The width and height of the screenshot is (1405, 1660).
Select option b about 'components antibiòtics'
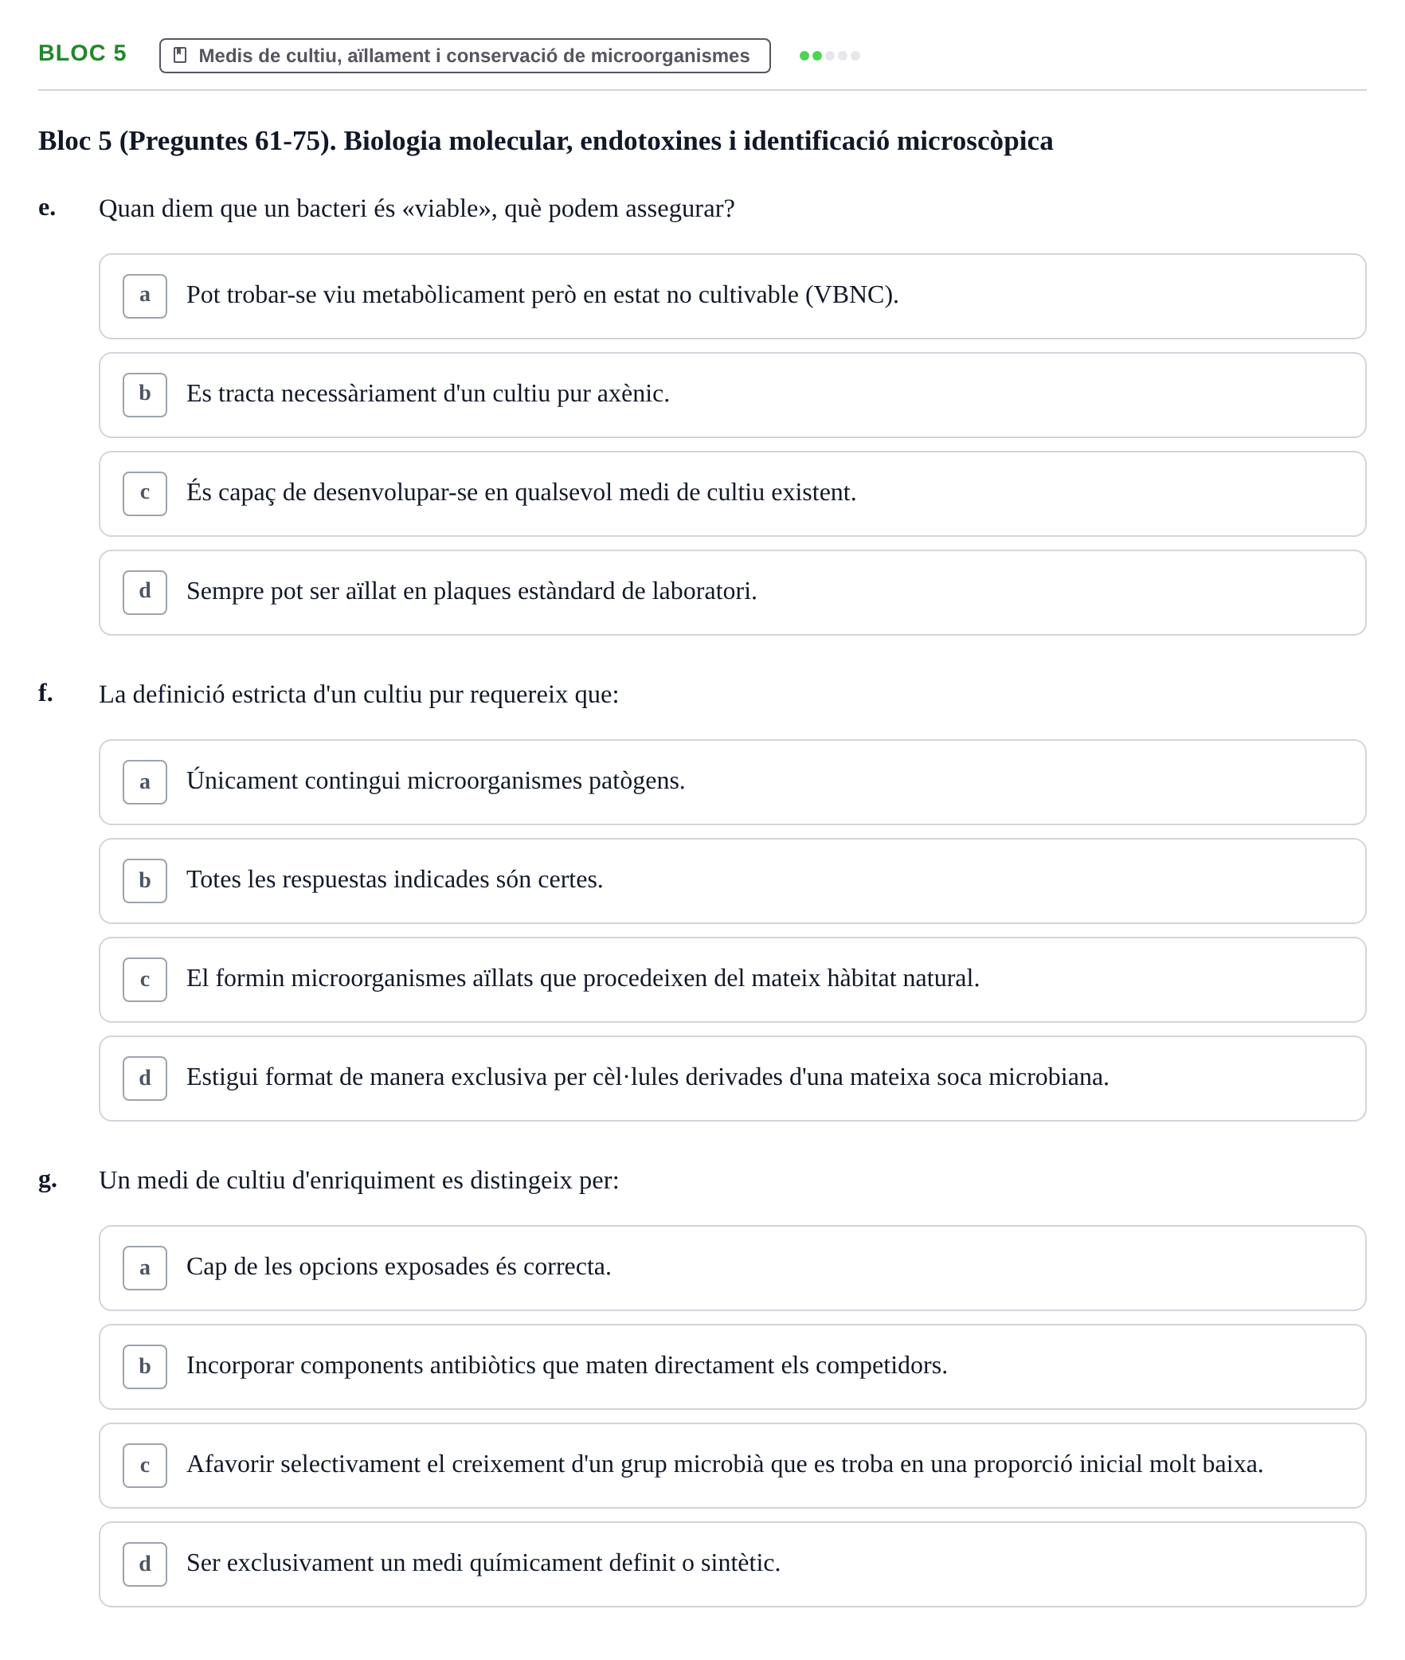pos(732,1367)
